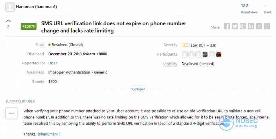Open the last participant's avatar
Viewport: 276px width, 139px height.
click(x=219, y=54)
